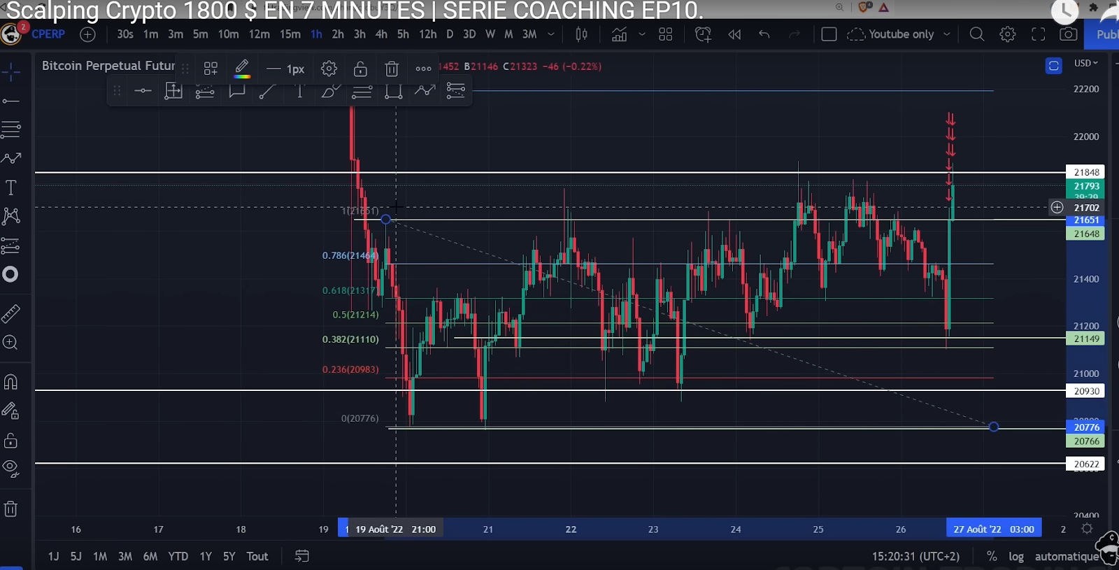The height and width of the screenshot is (570, 1119).
Task: Open the icons tool with circle symbol
Action: (x=10, y=274)
